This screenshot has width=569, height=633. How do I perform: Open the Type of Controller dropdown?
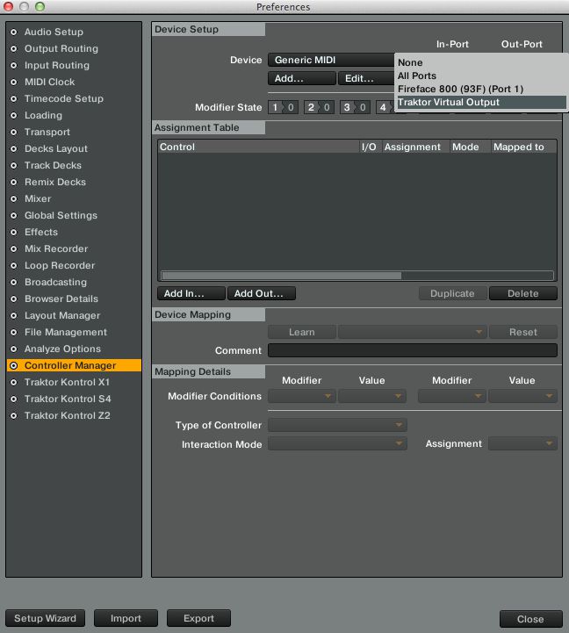click(337, 425)
